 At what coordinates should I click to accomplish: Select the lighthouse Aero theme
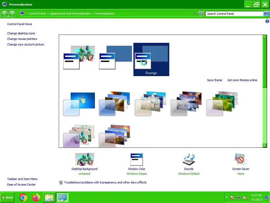[x=114, y=136]
